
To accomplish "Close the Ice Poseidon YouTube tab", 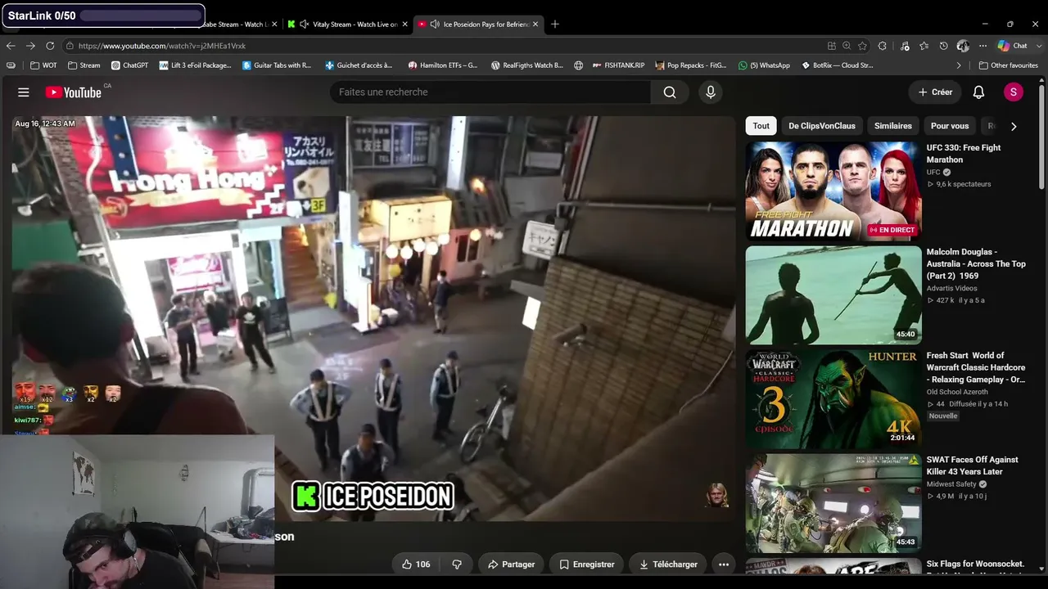I will (x=535, y=25).
